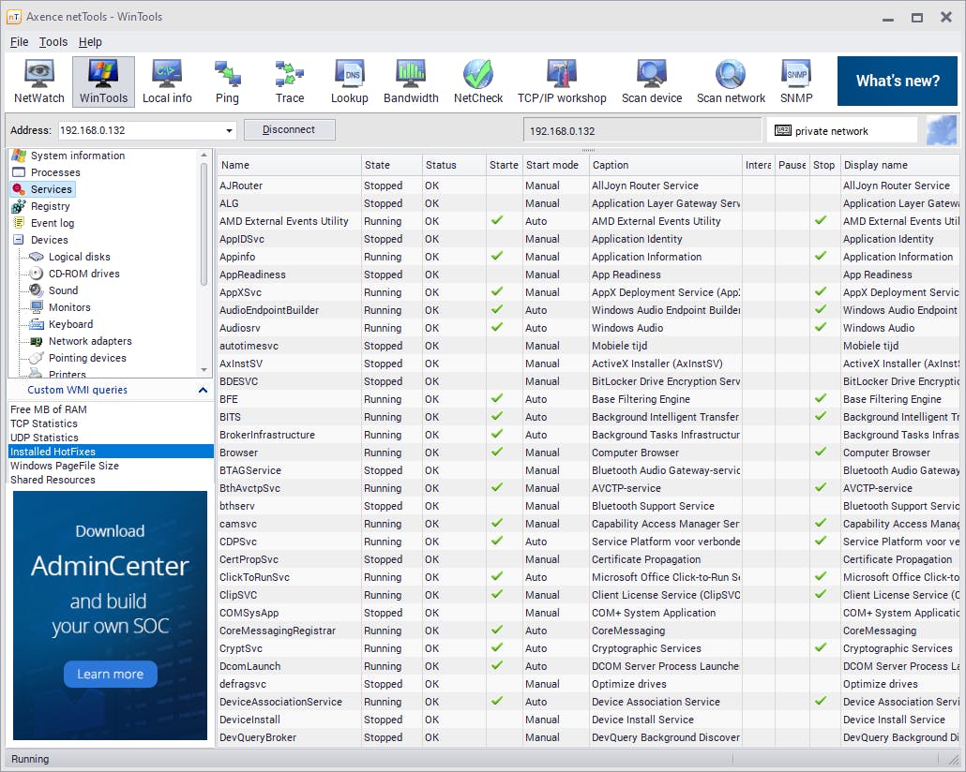Image resolution: width=966 pixels, height=772 pixels.
Task: Click the Stop checkmark for CryptSvc
Action: point(821,648)
